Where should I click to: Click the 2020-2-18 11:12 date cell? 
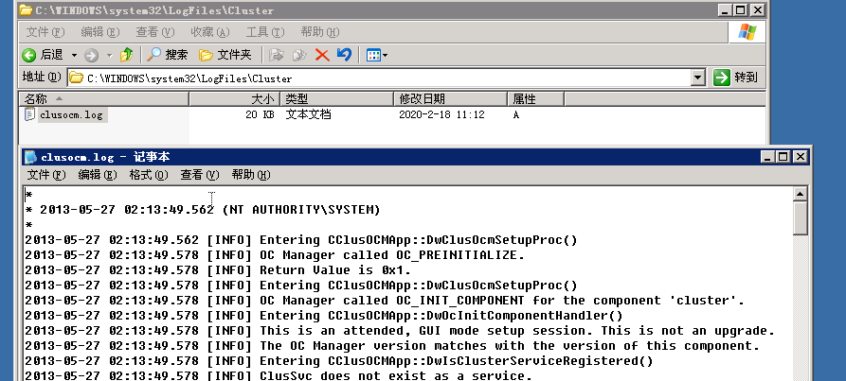(x=441, y=114)
